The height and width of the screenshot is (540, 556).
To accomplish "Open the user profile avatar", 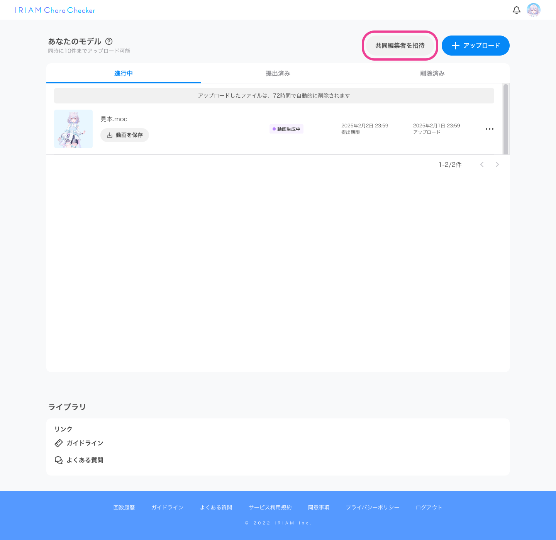I will [x=534, y=10].
